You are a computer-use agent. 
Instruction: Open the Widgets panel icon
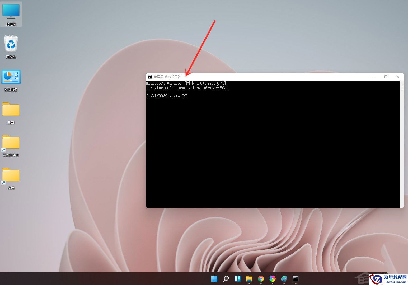[237, 279]
